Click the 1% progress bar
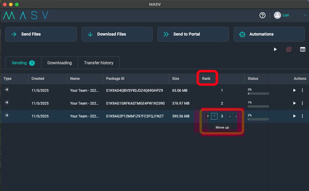Viewport: 309px width, 191px height. coord(258,106)
